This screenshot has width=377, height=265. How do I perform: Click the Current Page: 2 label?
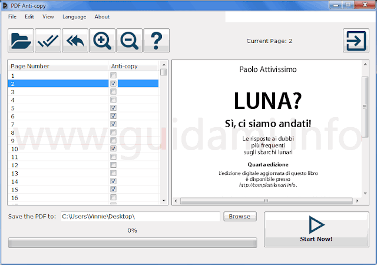click(x=269, y=41)
